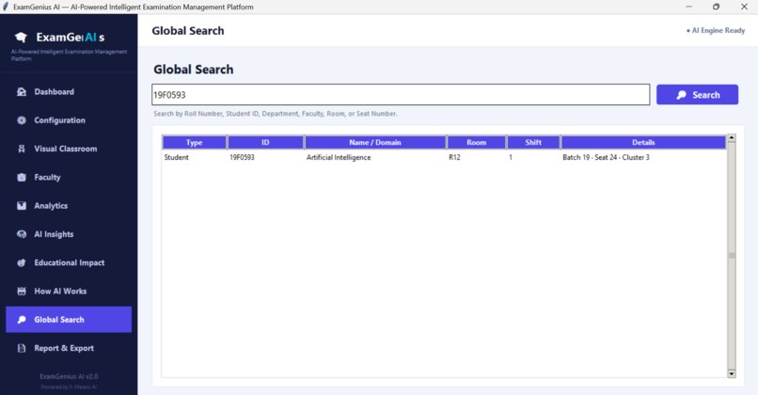Click the blue Search button
The height and width of the screenshot is (395, 758).
697,95
